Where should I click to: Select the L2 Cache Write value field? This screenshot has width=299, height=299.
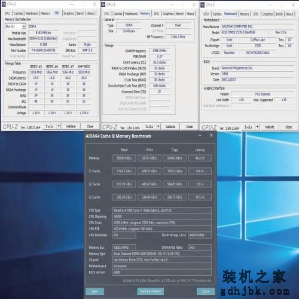tap(149, 184)
